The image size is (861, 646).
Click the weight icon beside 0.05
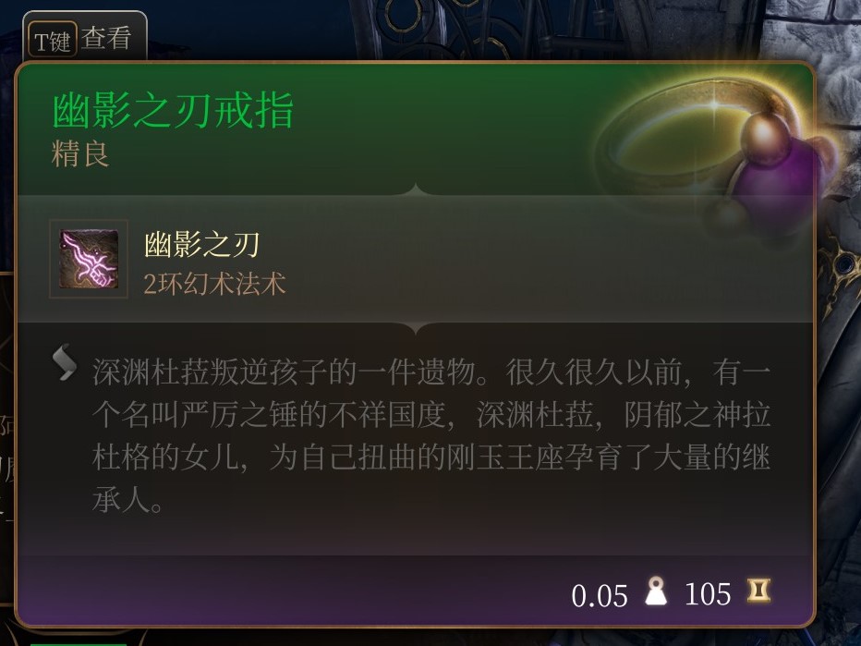point(656,592)
